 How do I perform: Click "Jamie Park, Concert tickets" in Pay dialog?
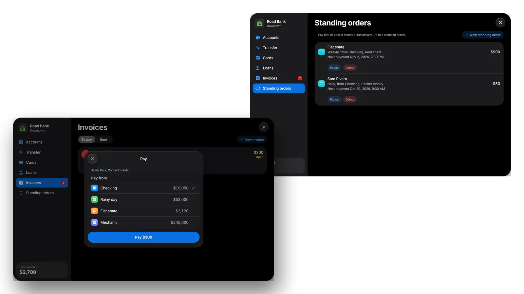click(x=110, y=170)
